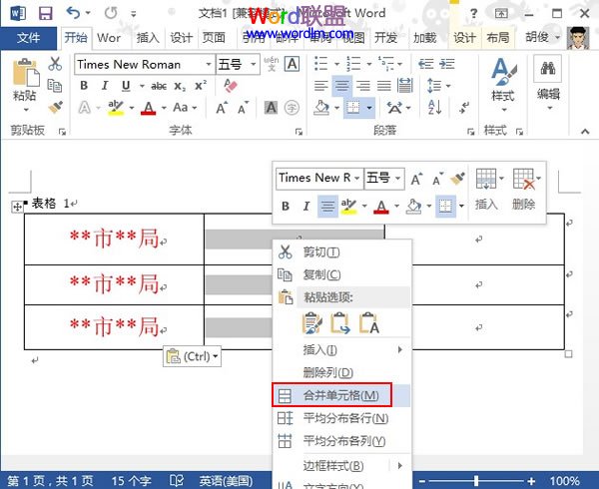The image size is (599, 489).
Task: Click the Format Painter brush in the mini toolbar
Action: [x=458, y=178]
